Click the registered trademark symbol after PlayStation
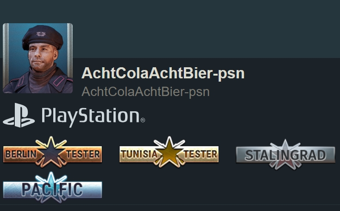Image resolution: width=340 pixels, height=211 pixels. pyautogui.click(x=143, y=120)
